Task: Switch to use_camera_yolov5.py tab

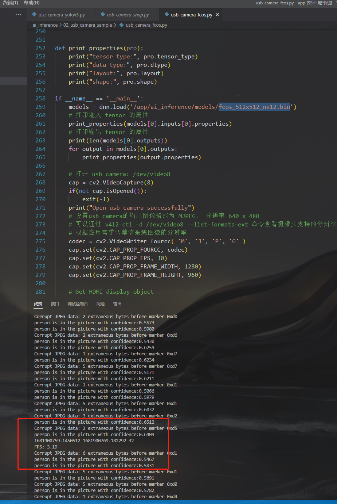Action: (x=62, y=15)
